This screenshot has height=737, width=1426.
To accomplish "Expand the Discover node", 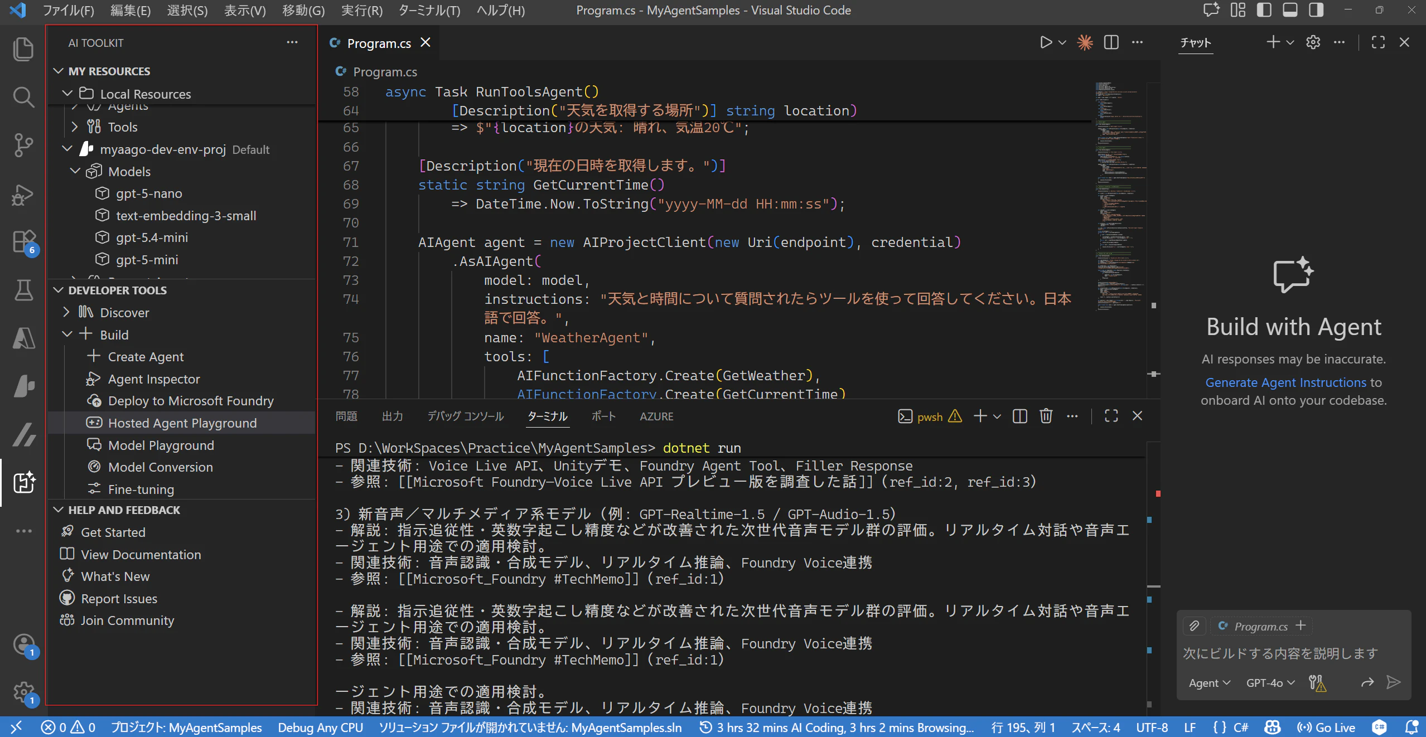I will pos(67,312).
